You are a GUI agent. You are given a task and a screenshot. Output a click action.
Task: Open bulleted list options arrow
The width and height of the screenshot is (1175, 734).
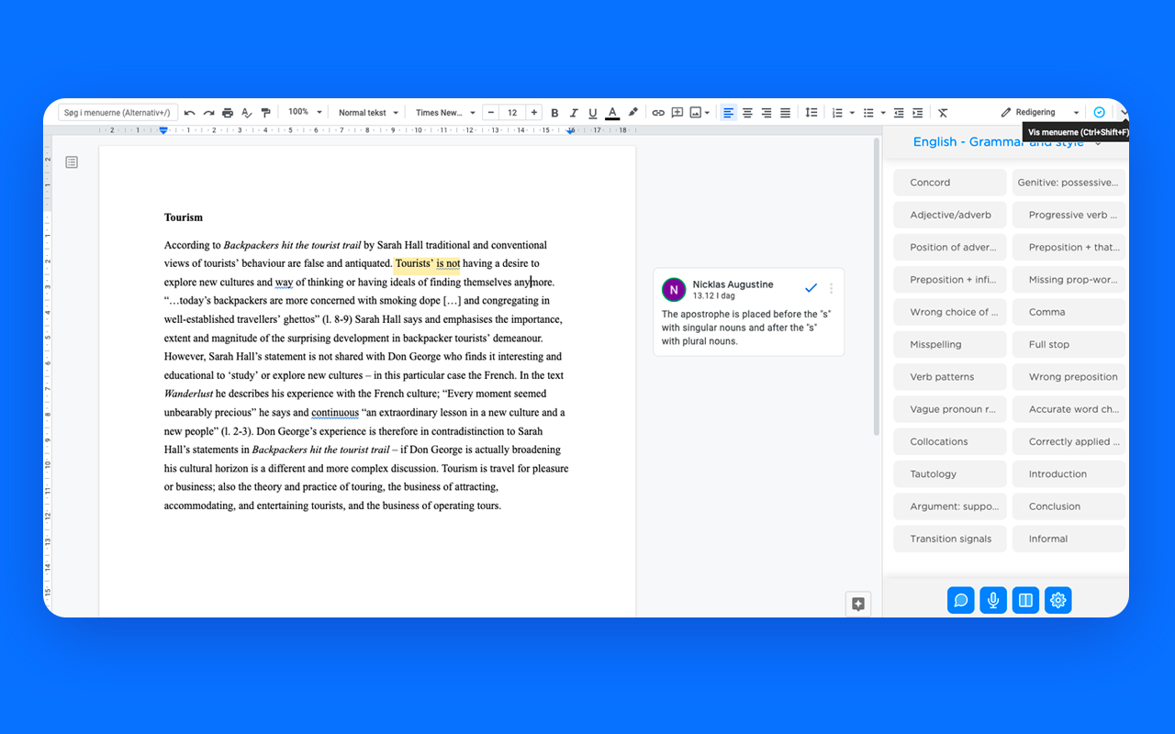[883, 113]
